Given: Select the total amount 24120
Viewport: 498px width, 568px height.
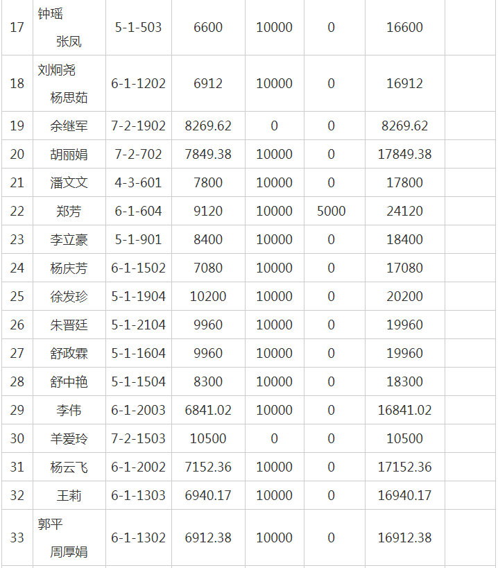Looking at the screenshot, I should click(x=404, y=211).
